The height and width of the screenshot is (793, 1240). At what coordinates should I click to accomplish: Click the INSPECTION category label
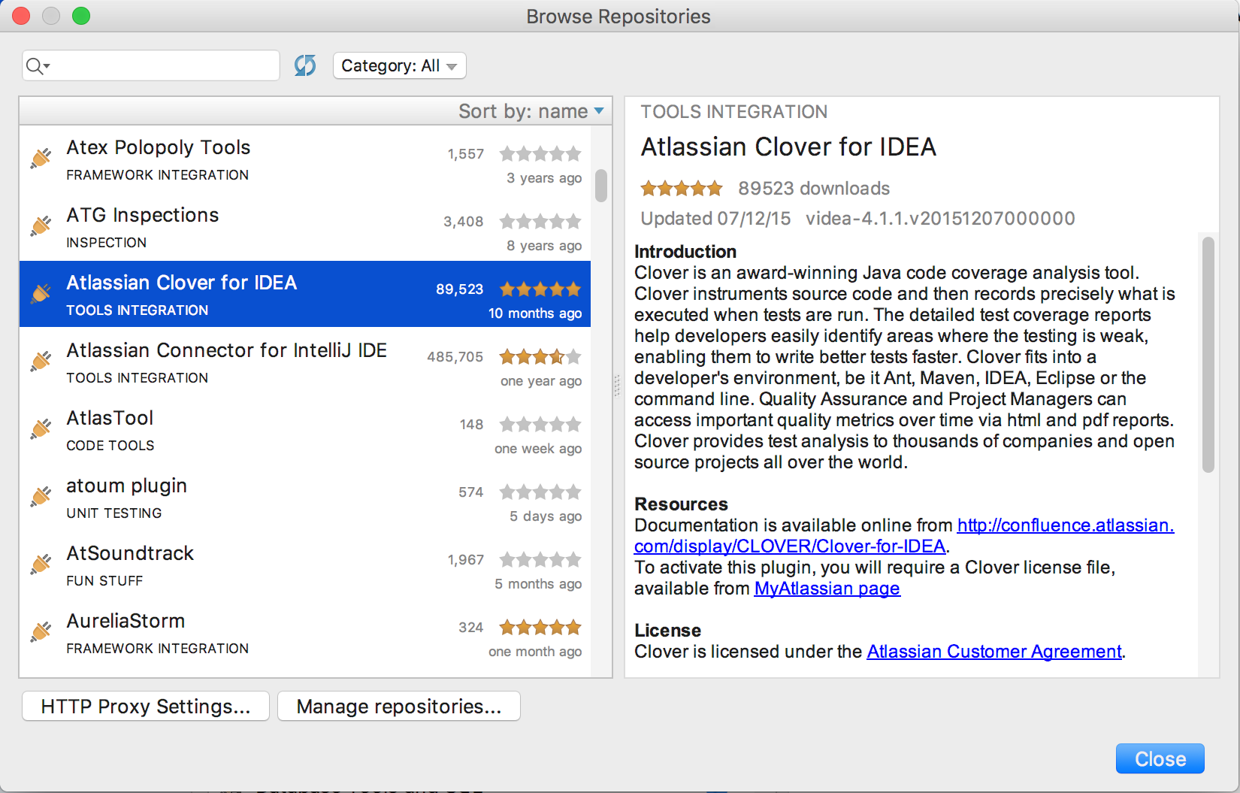tap(107, 243)
